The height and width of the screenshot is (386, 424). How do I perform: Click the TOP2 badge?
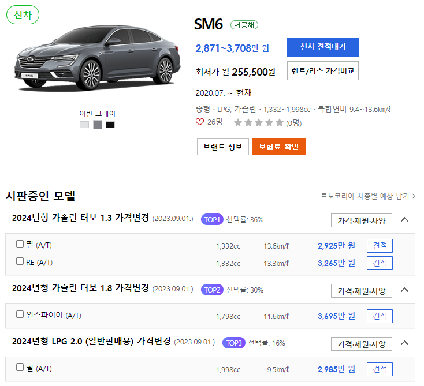pos(212,290)
